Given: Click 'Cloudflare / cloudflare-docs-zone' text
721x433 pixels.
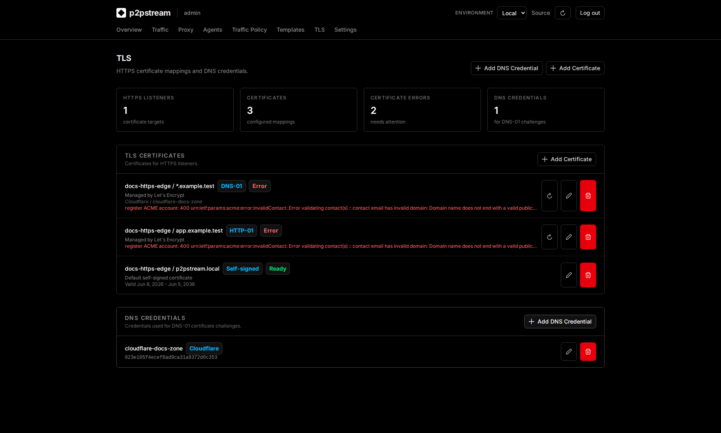Looking at the screenshot, I should [163, 202].
